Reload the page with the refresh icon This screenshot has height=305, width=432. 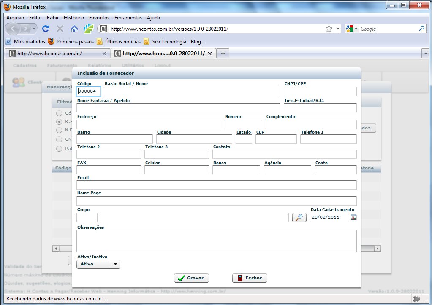tap(46, 29)
